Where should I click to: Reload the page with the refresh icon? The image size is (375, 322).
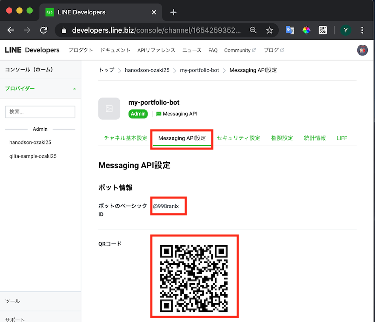pos(43,30)
